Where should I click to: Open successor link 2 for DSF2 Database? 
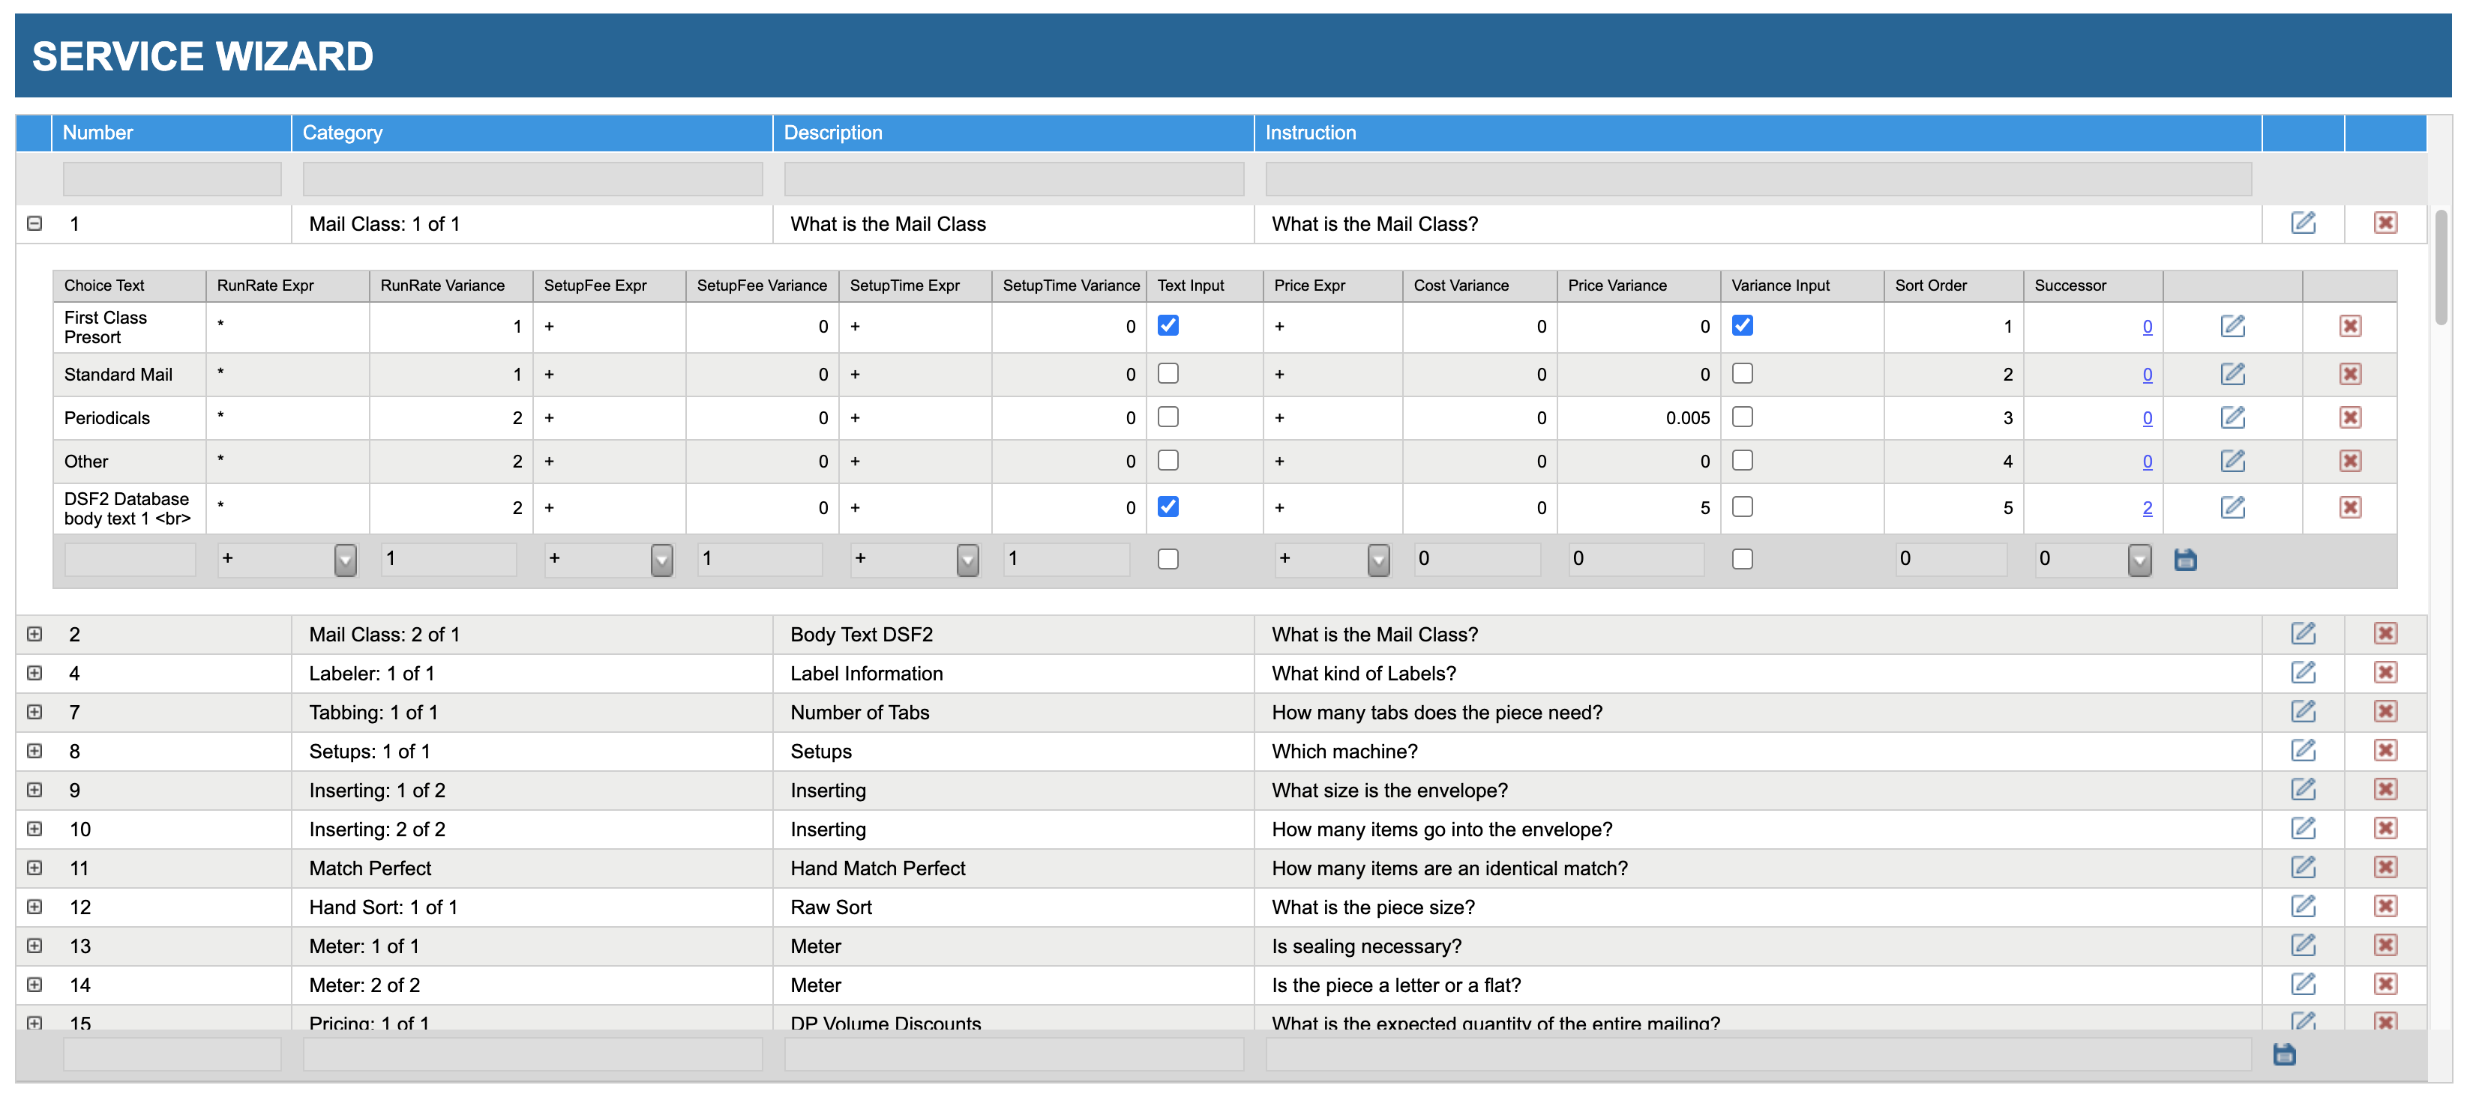2148,507
